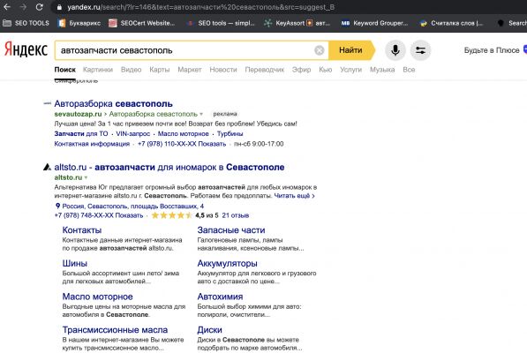The width and height of the screenshot is (527, 353).
Task: Expand the dropdown arrow after sevautozap.ru path
Action: pyautogui.click(x=201, y=114)
